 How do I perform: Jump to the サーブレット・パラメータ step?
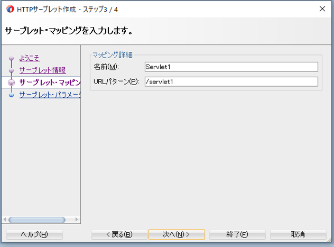click(x=50, y=95)
